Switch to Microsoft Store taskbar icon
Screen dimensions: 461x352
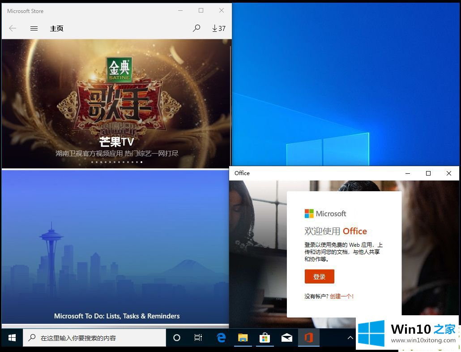[x=265, y=338]
